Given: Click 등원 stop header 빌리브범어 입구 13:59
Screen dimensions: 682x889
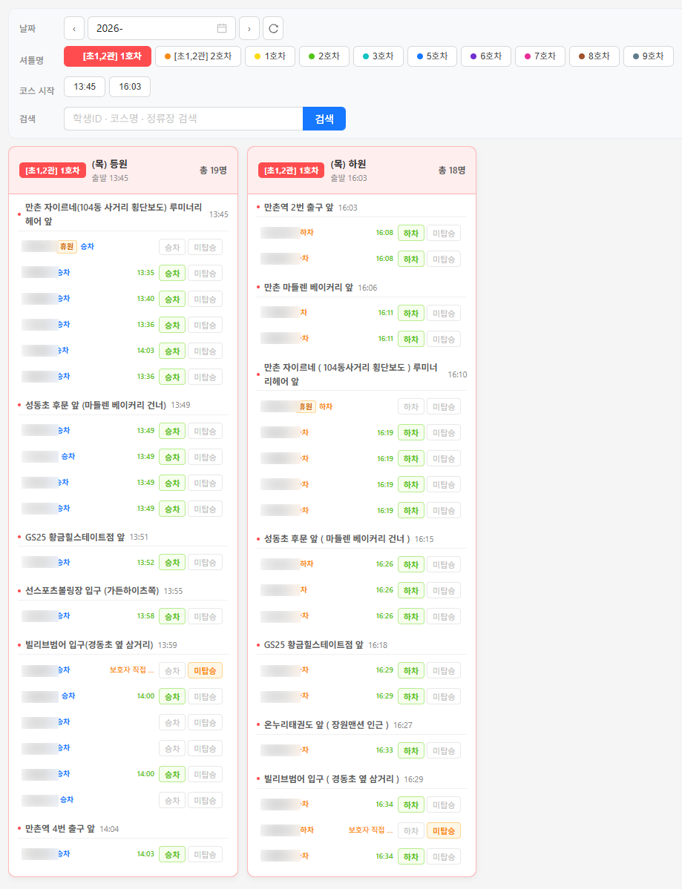Looking at the screenshot, I should click(x=89, y=644).
